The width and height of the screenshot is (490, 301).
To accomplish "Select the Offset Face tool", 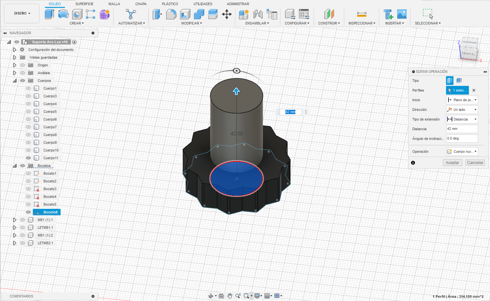I will [x=213, y=14].
